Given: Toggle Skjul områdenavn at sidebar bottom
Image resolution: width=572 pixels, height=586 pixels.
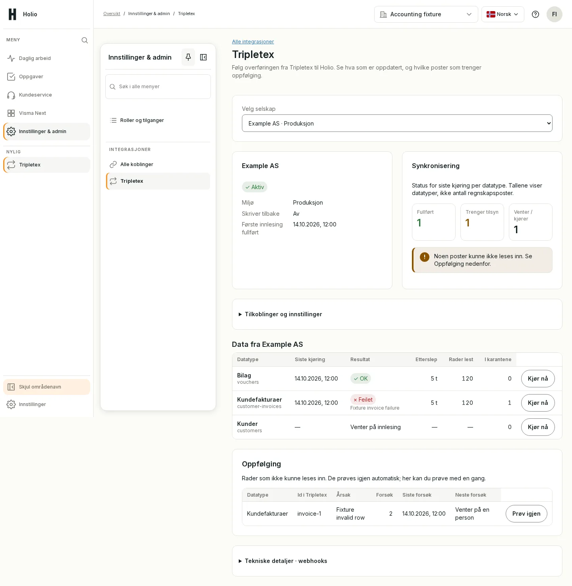Looking at the screenshot, I should tap(46, 387).
